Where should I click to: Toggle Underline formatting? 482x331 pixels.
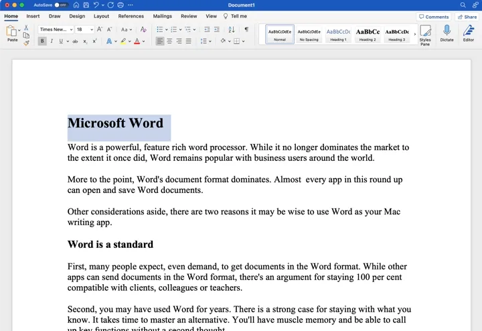(61, 41)
